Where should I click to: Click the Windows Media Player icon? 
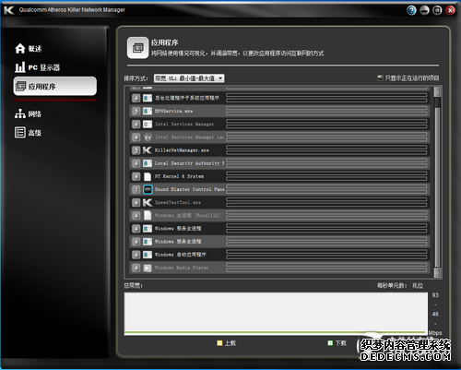(148, 268)
